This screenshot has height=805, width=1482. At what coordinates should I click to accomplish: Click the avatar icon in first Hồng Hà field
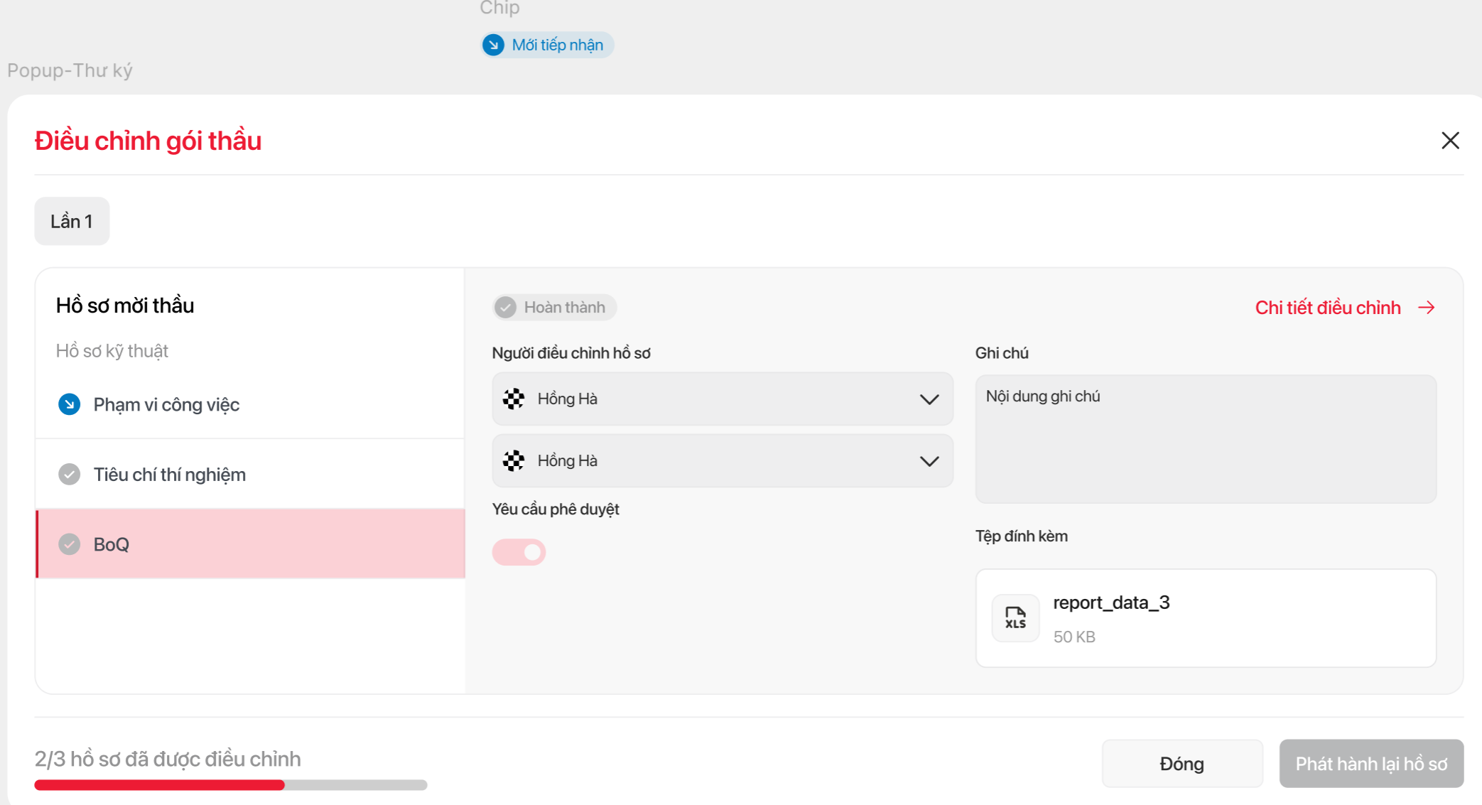(x=514, y=399)
